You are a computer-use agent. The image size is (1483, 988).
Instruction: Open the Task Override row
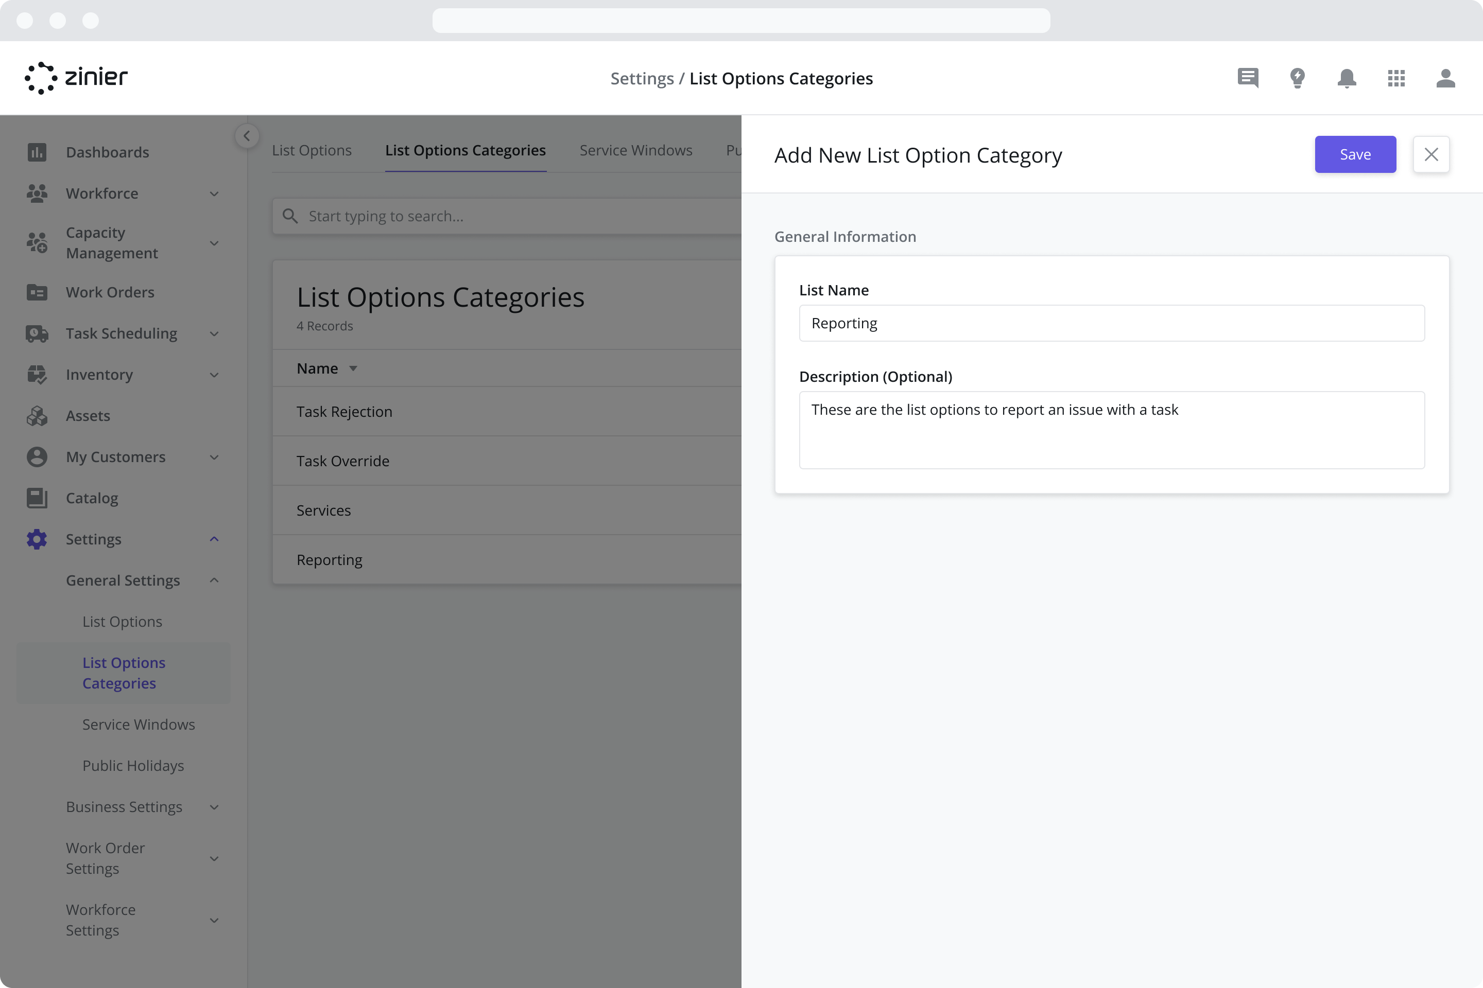507,461
